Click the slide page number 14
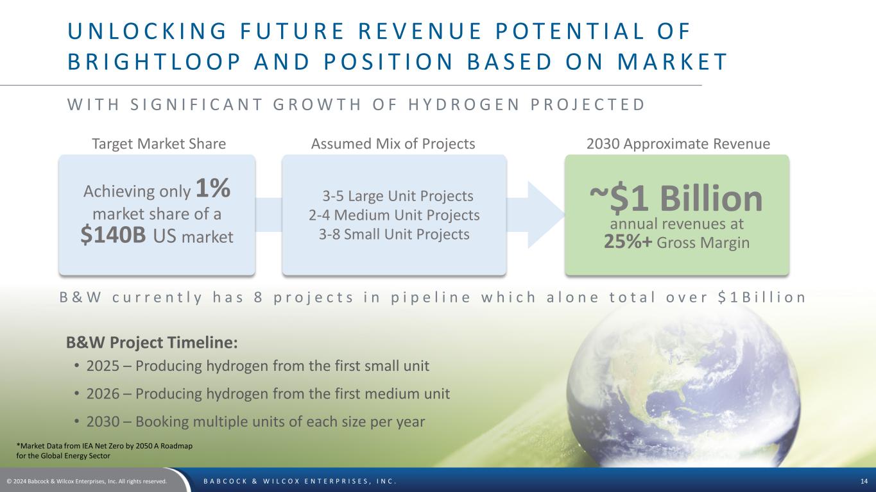 coord(863,481)
